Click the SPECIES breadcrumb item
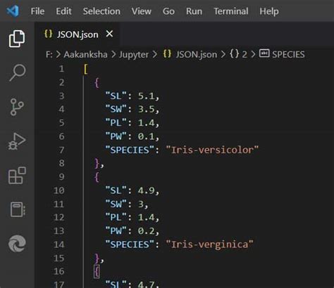 point(288,55)
